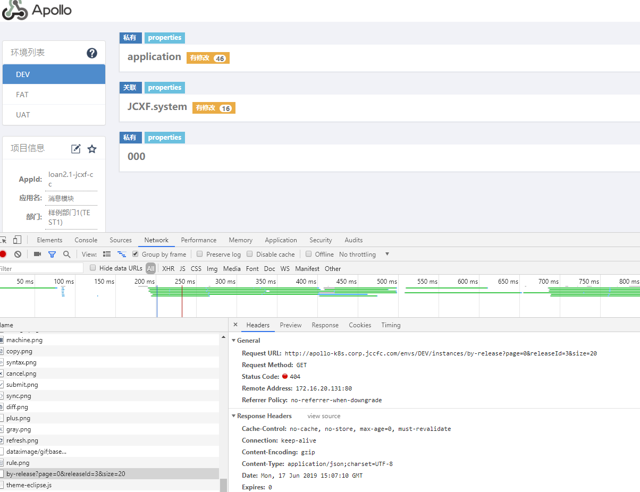Viewport: 640px width, 492px height.
Task: Open environment list help question icon
Action: (x=92, y=53)
